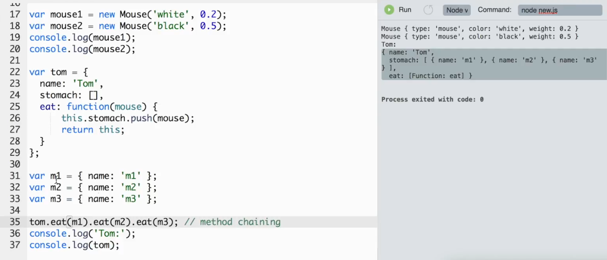Click the Command field containing node new.js
The width and height of the screenshot is (607, 260).
[x=560, y=10]
